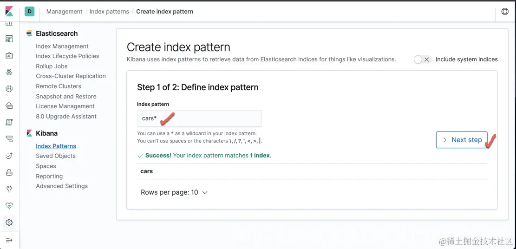Click the Kibana logo in top corner
Viewport: 516px width, 249px height.
pyautogui.click(x=9, y=11)
